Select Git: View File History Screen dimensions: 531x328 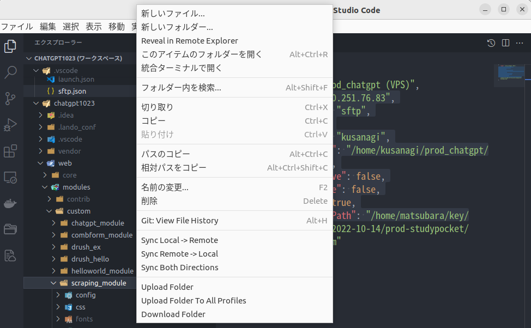click(234, 221)
